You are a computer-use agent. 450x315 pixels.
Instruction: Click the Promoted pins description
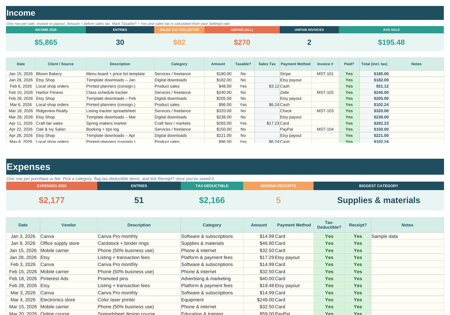[x=139, y=279]
